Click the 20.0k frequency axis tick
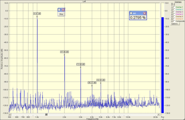This screenshot has width=185, height=120. 156,117
